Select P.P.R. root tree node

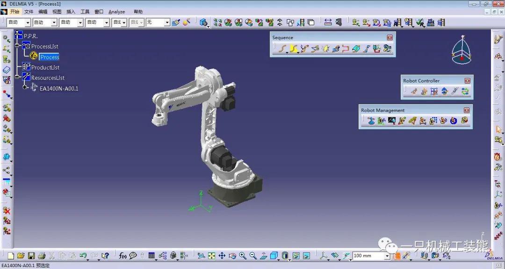(30, 36)
